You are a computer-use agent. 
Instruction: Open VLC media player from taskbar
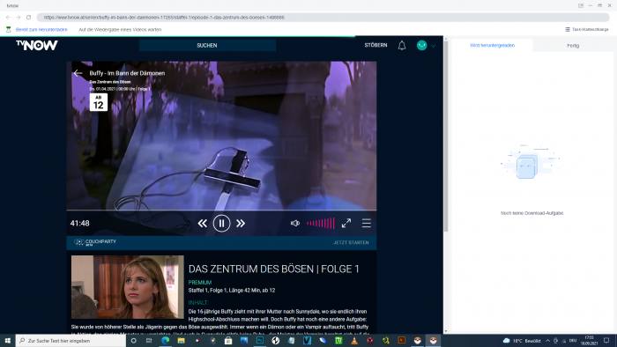click(354, 340)
